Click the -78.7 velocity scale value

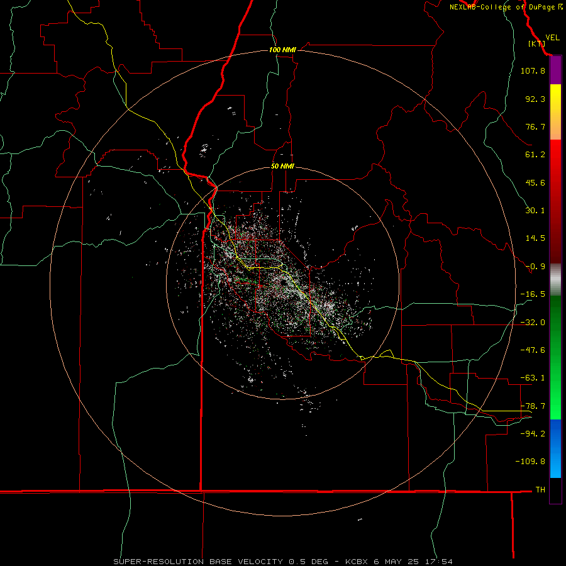[533, 406]
